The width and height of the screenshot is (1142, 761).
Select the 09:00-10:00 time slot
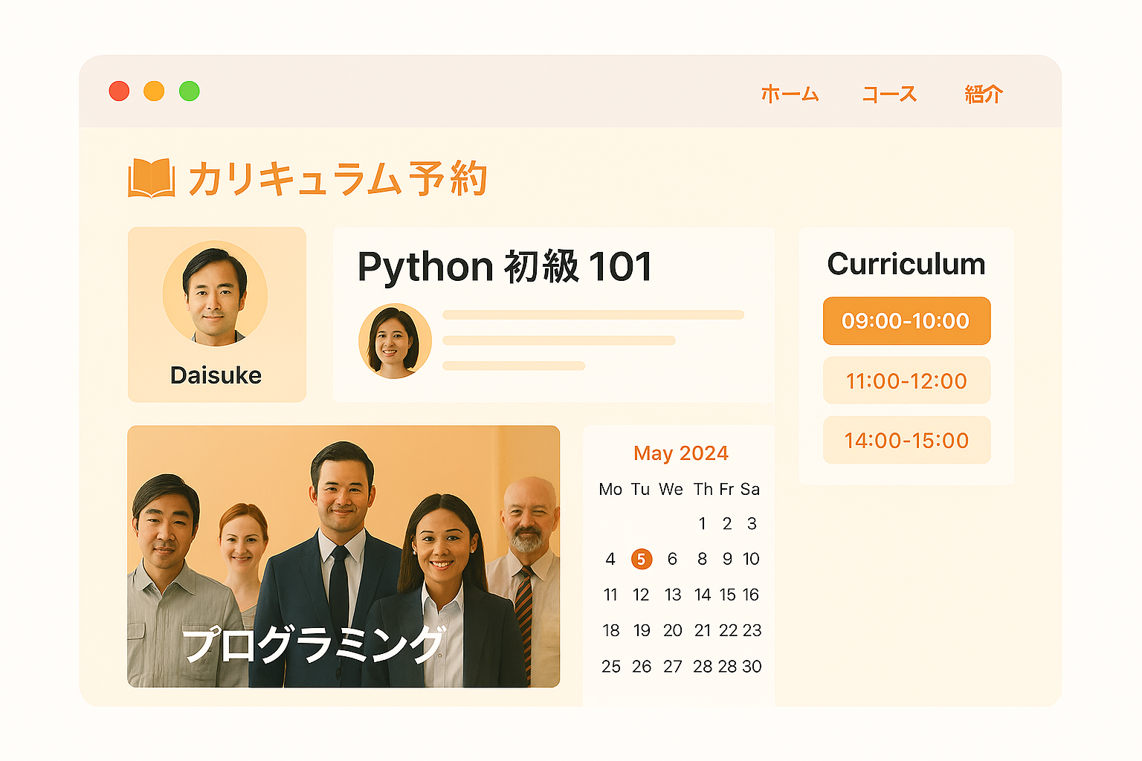click(x=906, y=321)
